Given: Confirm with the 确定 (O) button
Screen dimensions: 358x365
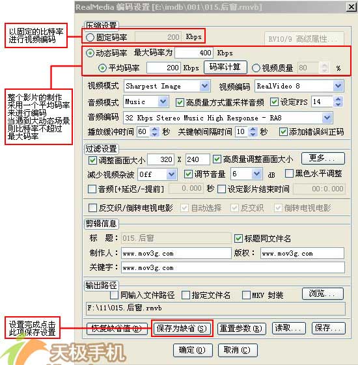Looking at the screenshot, I should tap(193, 350).
